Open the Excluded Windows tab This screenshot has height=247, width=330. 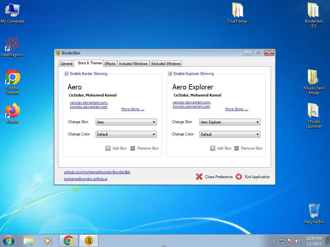coord(166,64)
